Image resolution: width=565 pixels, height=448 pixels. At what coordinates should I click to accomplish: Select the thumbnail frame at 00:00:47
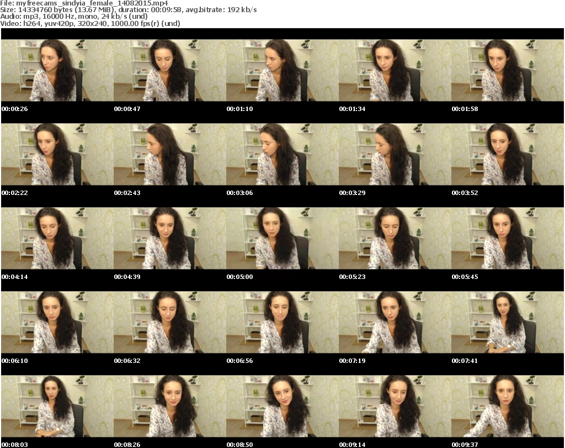170,70
